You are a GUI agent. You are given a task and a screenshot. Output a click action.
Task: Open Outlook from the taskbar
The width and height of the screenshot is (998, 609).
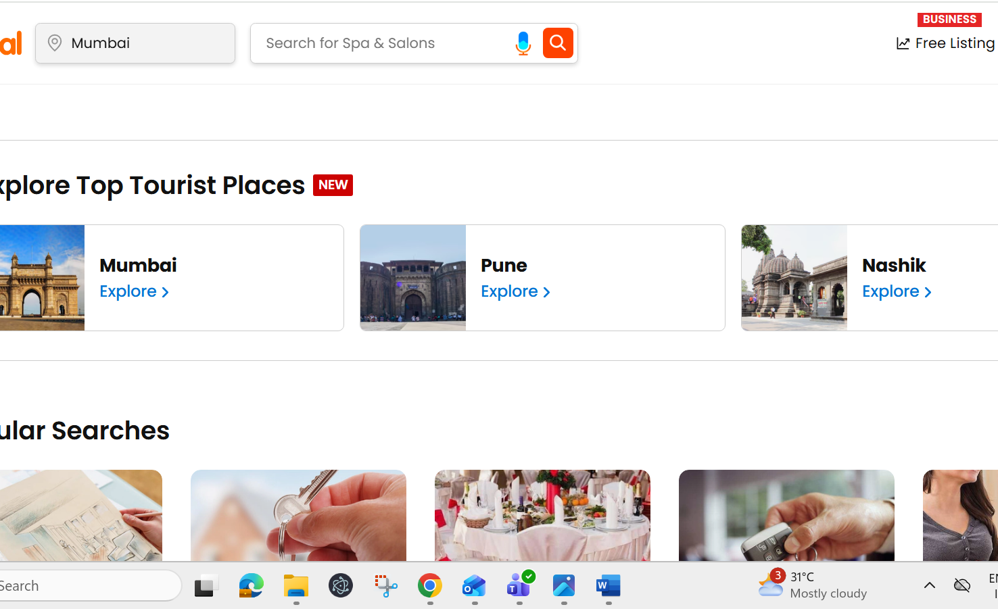[474, 585]
